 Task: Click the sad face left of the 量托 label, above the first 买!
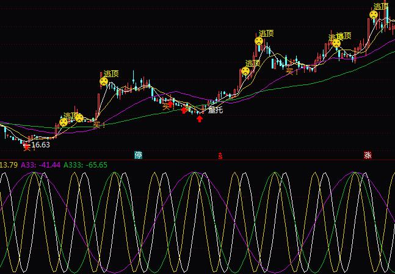coord(104,81)
